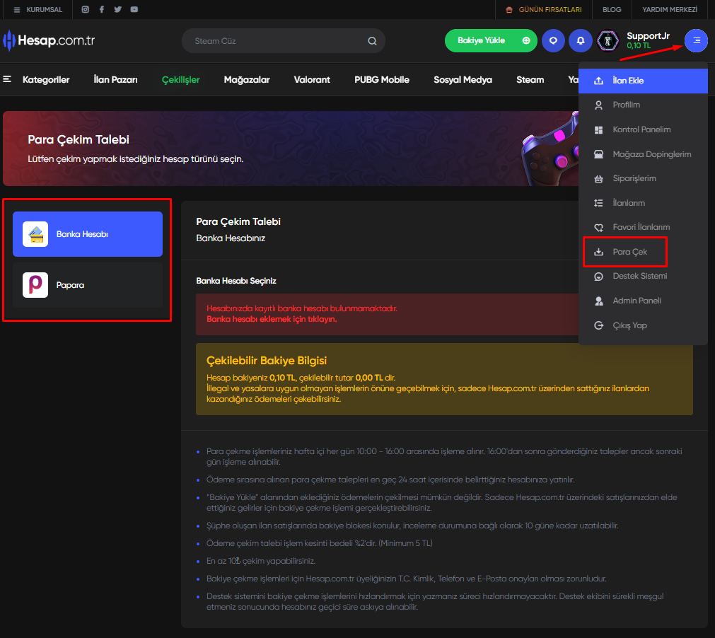Click the Kontrol Panelim dashboard icon

[x=599, y=130]
